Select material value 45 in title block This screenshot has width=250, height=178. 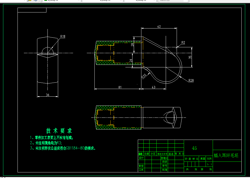pos(194,148)
